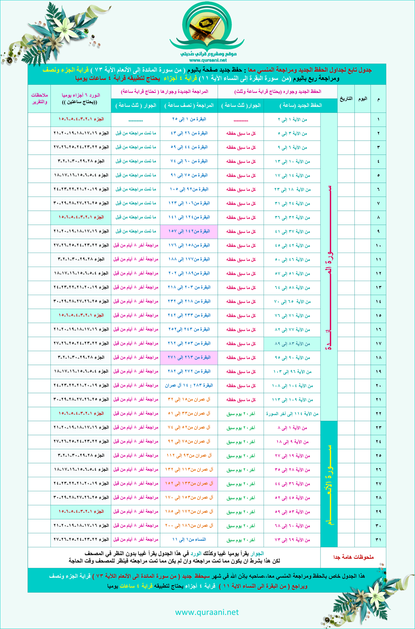Click 'من الآية ٦٠ إلى ٦٨'
The image size is (415, 629).
(292, 526)
